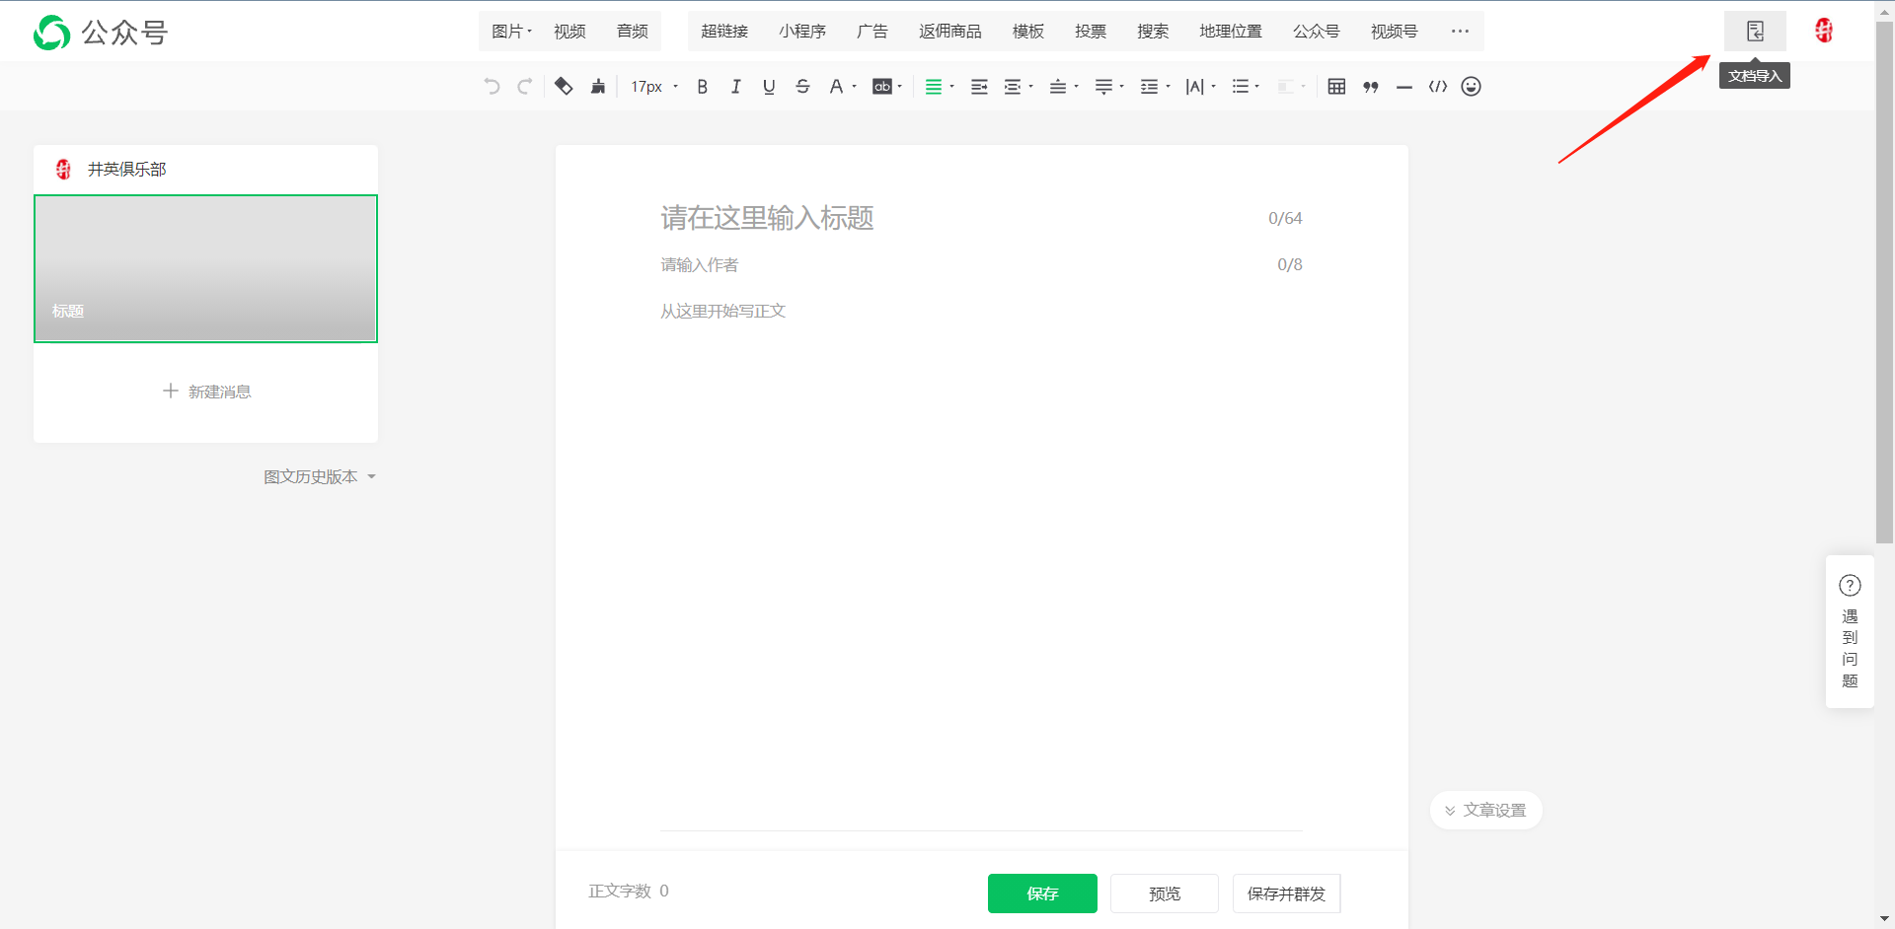The width and height of the screenshot is (1895, 929).
Task: Select the clear formatting eraser icon
Action: [x=564, y=87]
